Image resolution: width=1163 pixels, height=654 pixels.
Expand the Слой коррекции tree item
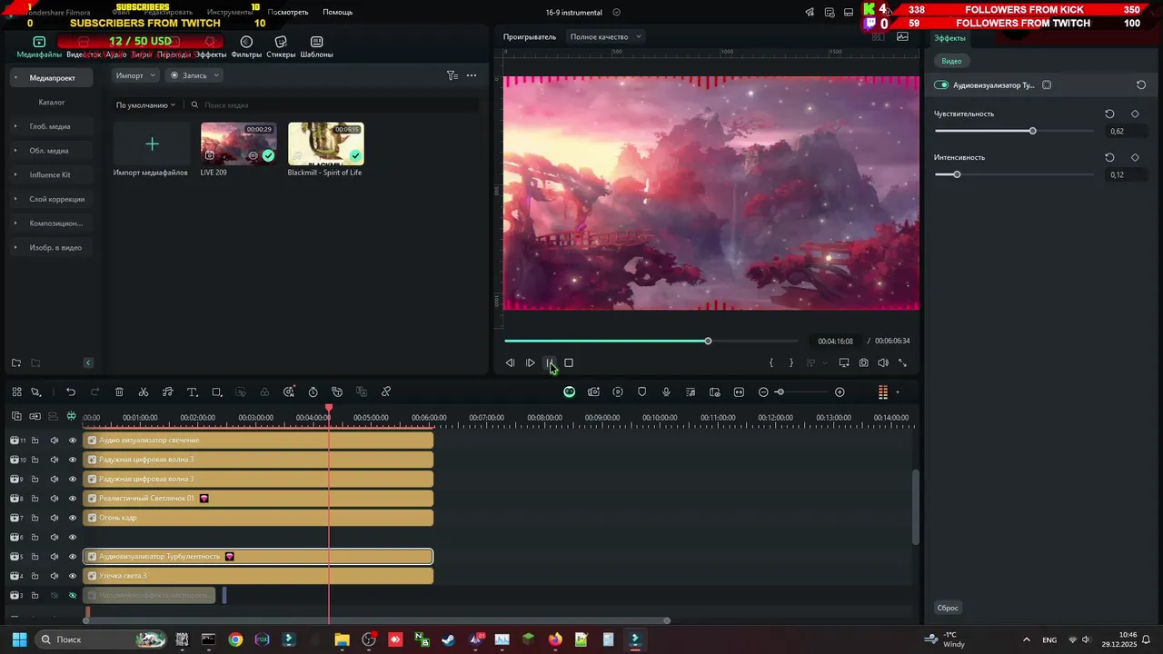click(15, 199)
